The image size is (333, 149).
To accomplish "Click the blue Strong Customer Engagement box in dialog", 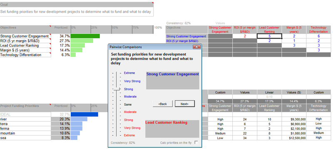I will (x=173, y=80).
